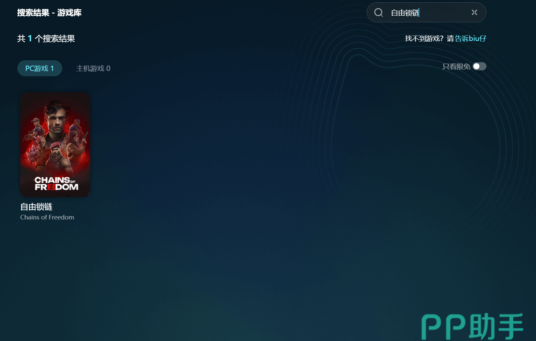Click the white knob of the 限免 switch

477,67
